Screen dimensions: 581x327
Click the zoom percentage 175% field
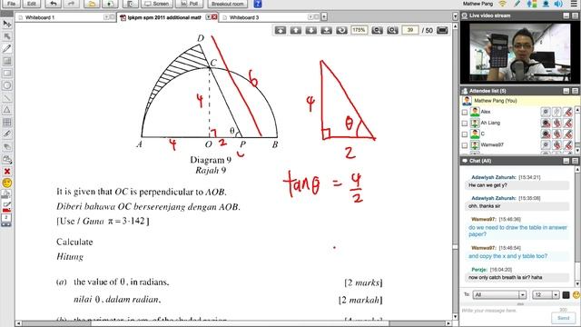click(359, 30)
